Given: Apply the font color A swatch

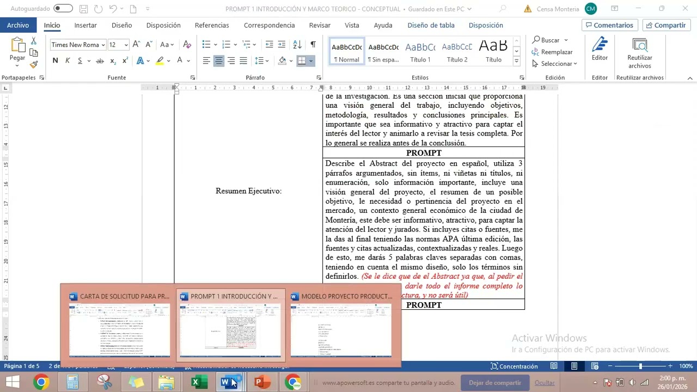Looking at the screenshot, I should (x=180, y=60).
